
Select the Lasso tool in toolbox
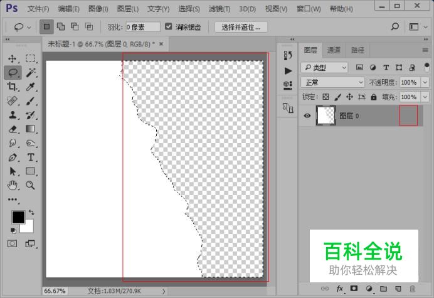(x=13, y=73)
